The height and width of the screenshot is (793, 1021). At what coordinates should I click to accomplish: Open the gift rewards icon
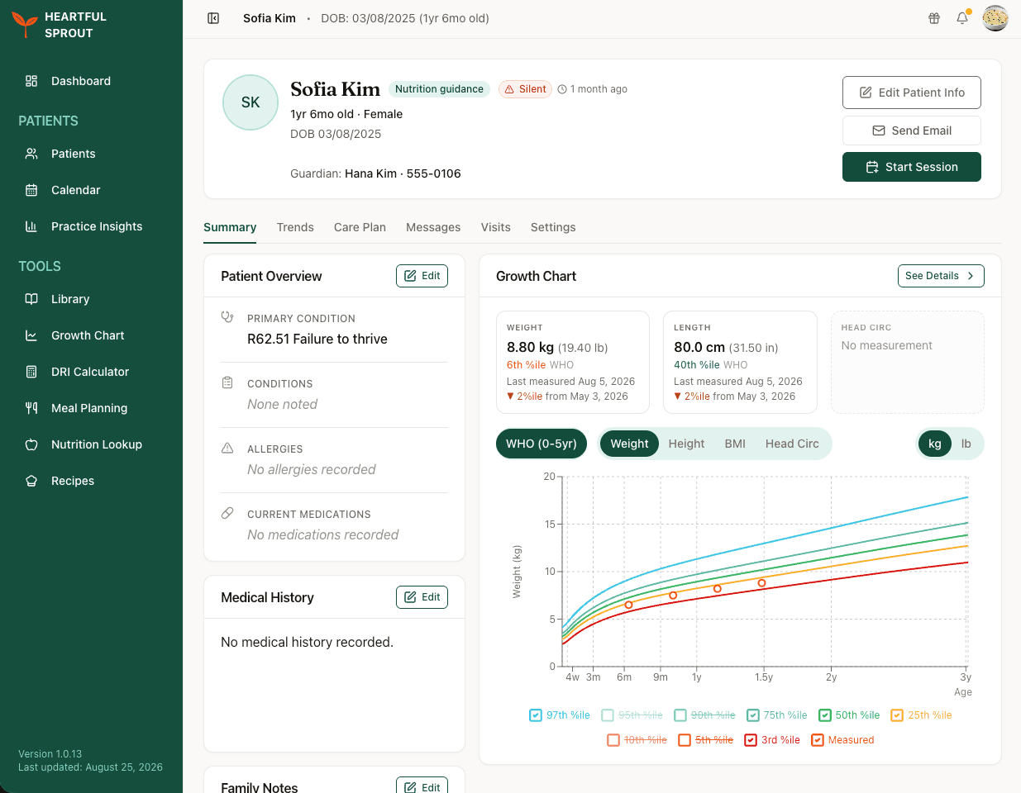click(934, 18)
